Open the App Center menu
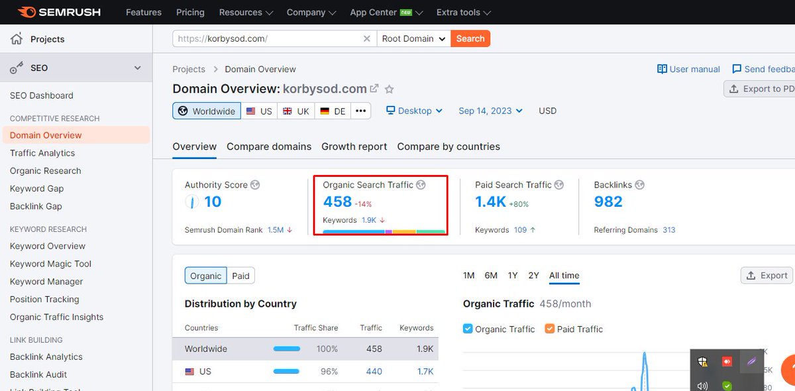This screenshot has width=795, height=391. coord(386,12)
